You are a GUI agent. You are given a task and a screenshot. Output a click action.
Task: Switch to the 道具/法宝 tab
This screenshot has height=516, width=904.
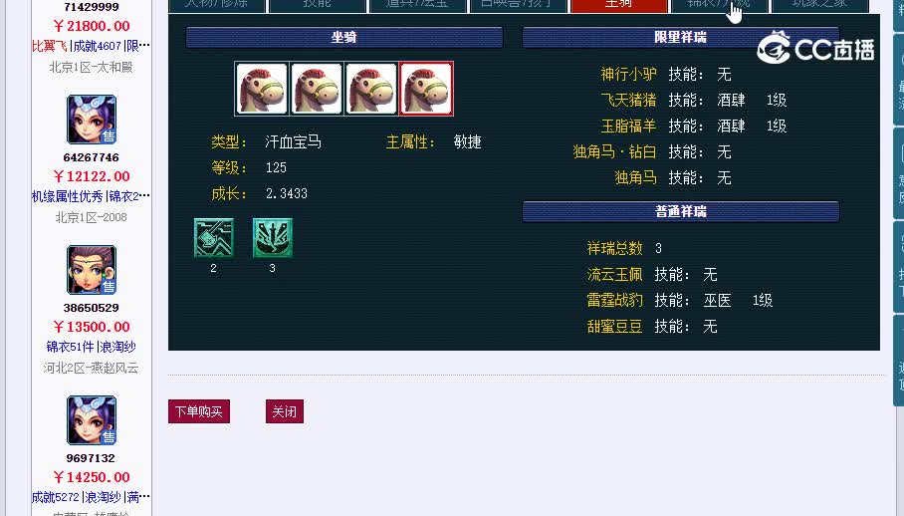pyautogui.click(x=417, y=5)
